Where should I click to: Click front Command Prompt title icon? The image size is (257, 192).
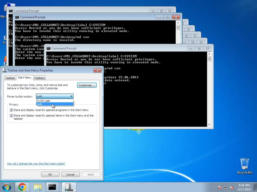click(x=48, y=48)
